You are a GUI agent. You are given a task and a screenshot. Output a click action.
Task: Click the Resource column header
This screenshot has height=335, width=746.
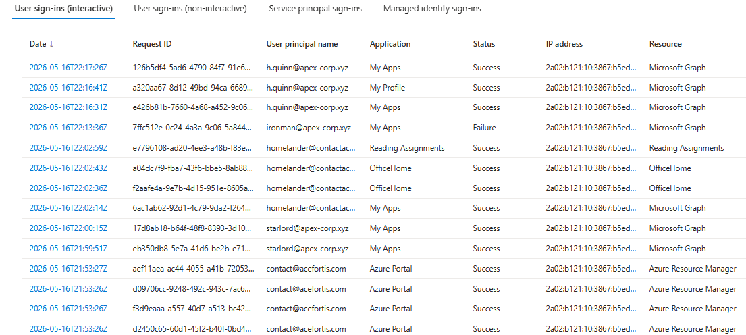click(665, 44)
